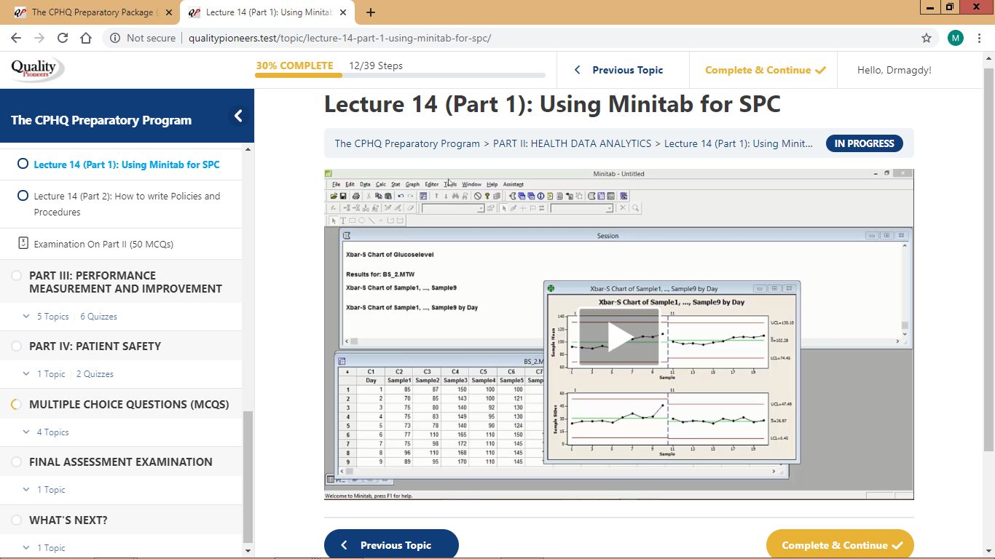Go back using browser back arrow

[x=16, y=38]
